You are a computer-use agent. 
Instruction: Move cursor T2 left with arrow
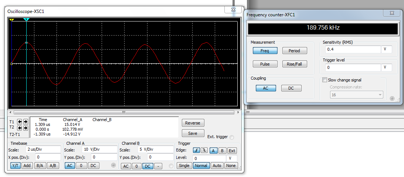point(19,128)
